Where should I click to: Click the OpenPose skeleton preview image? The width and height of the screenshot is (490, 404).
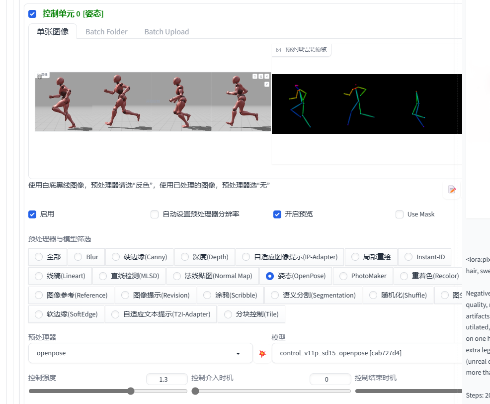click(x=367, y=104)
